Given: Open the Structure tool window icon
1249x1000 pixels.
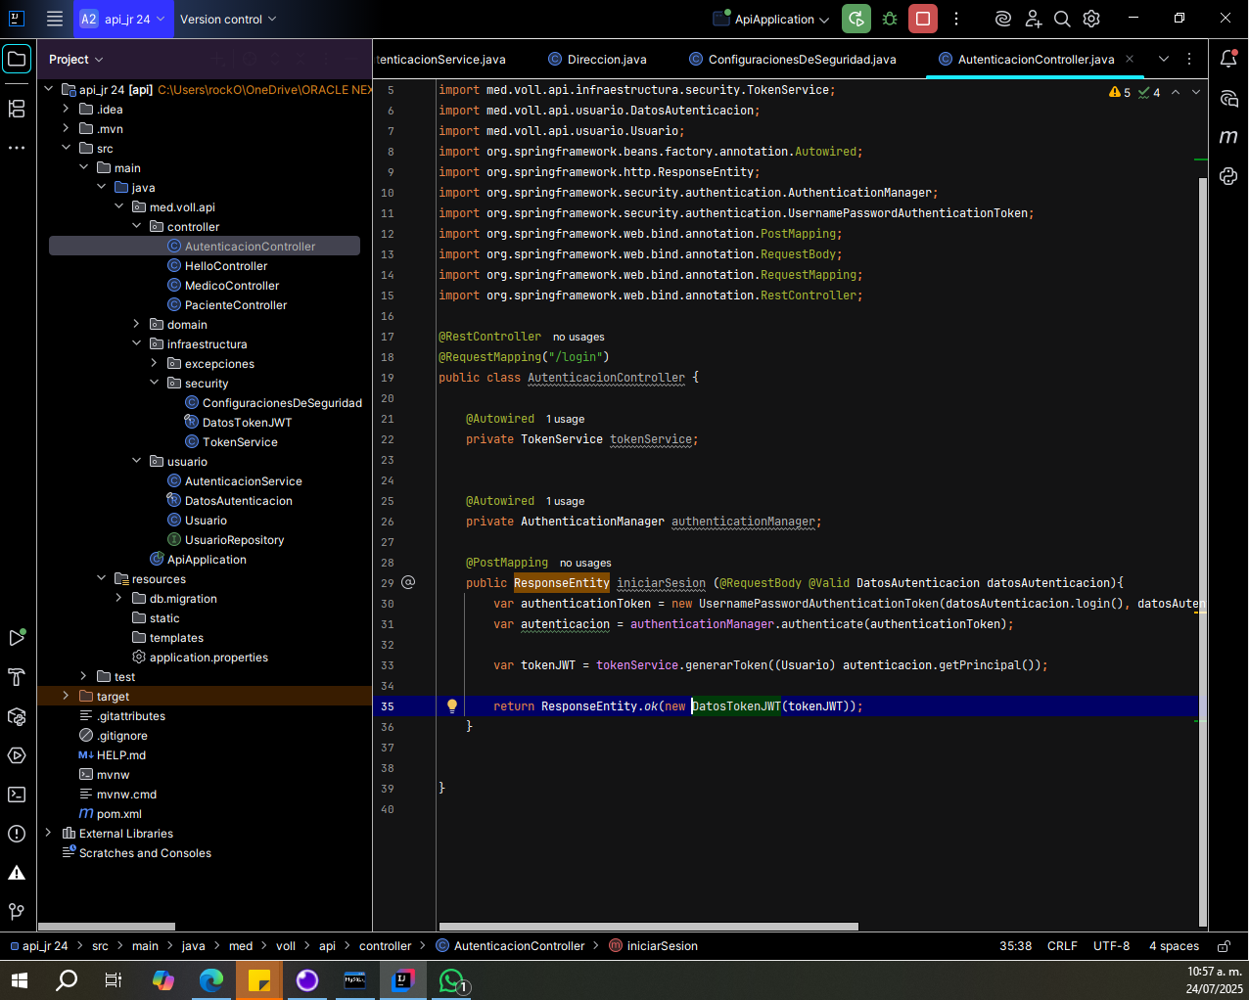Looking at the screenshot, I should coord(17,109).
